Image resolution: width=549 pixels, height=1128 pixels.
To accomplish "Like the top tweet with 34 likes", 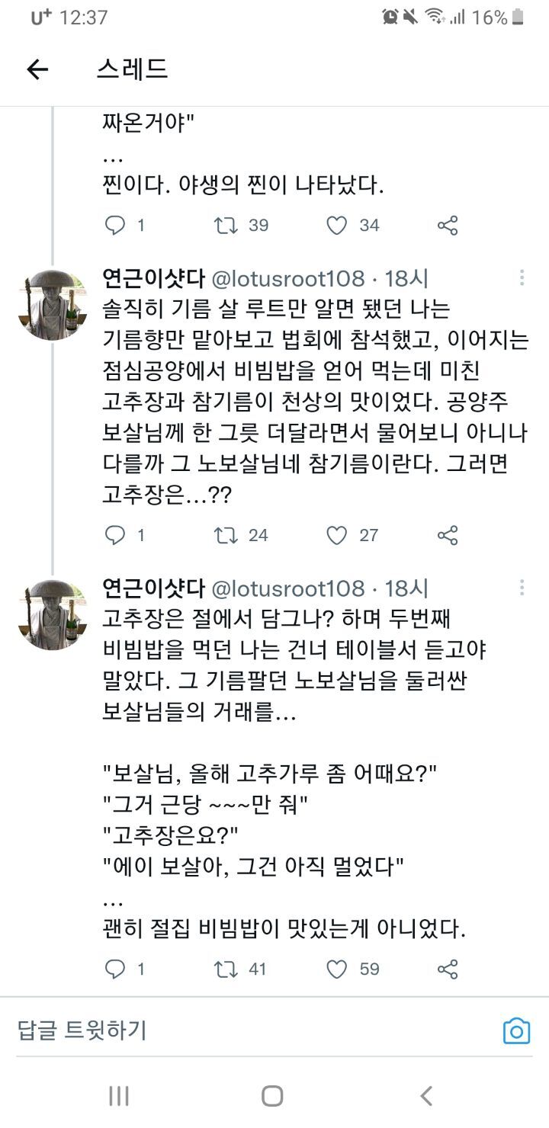I will pos(336,225).
